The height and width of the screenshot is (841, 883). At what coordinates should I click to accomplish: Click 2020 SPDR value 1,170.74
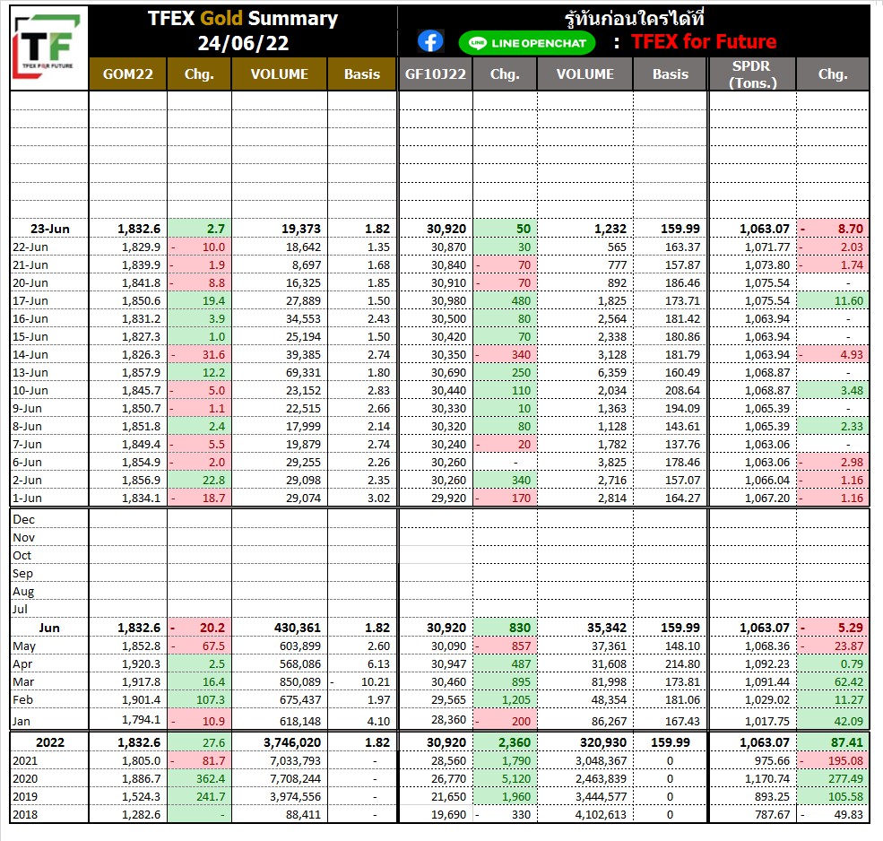(767, 778)
